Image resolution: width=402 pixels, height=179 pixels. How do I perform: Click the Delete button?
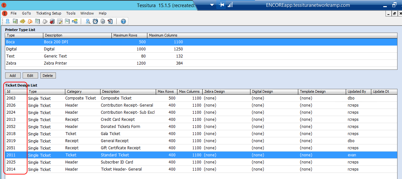[x=48, y=76]
